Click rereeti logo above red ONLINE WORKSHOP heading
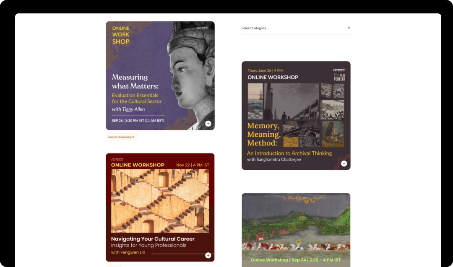The image size is (453, 267). tap(117, 159)
